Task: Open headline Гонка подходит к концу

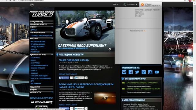Action: click(x=74, y=60)
